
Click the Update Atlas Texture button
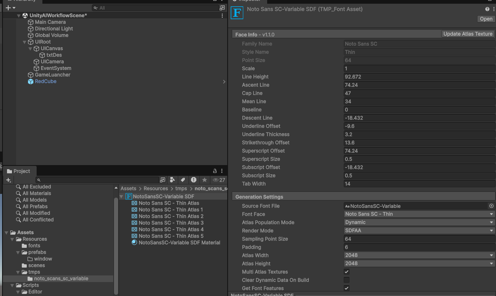(x=468, y=34)
